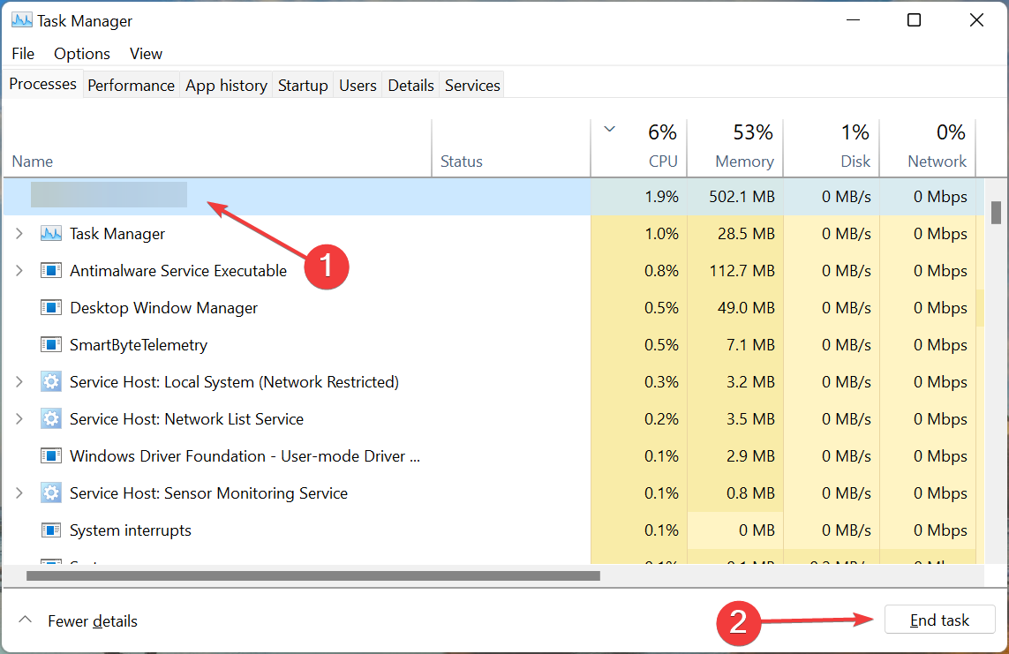Click the Task Manager process row icon

point(51,233)
